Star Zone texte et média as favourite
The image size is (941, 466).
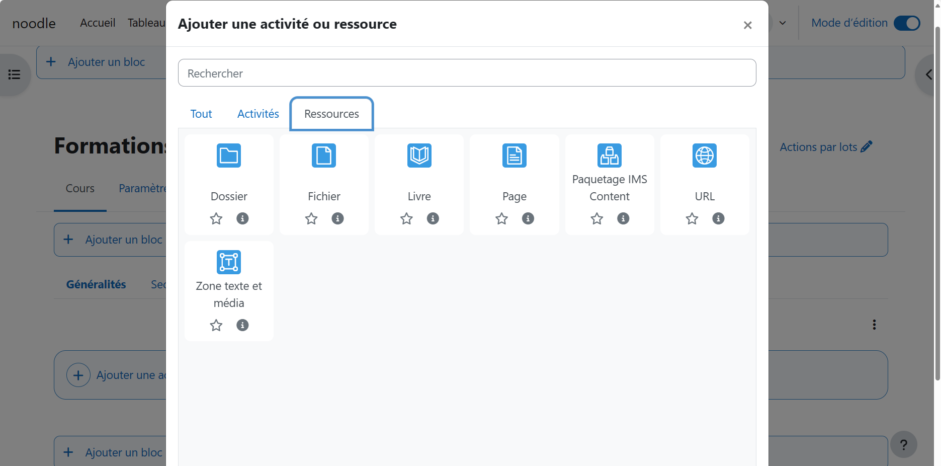click(x=216, y=325)
